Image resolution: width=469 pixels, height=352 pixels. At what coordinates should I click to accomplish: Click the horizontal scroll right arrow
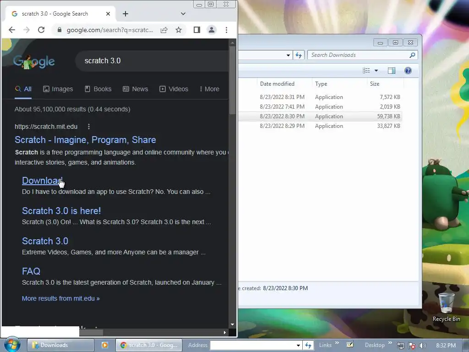click(x=224, y=332)
